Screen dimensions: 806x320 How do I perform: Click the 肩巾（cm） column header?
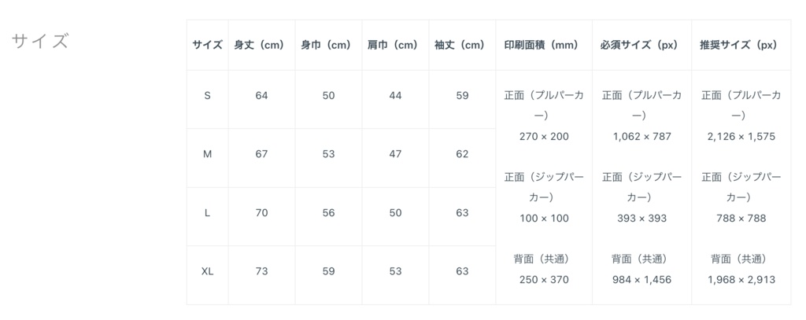393,46
